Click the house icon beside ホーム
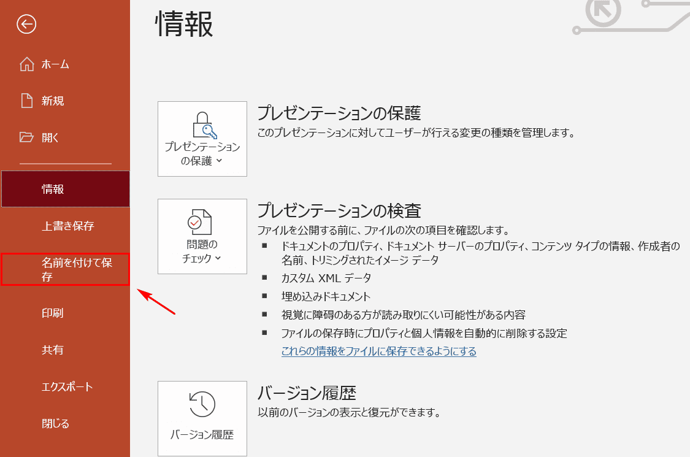Image resolution: width=690 pixels, height=457 pixels. tap(27, 64)
